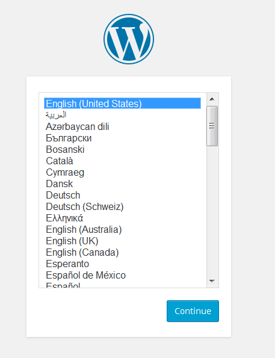The height and width of the screenshot is (358, 275).
Task: Choose English (Australia)
Action: (x=122, y=229)
